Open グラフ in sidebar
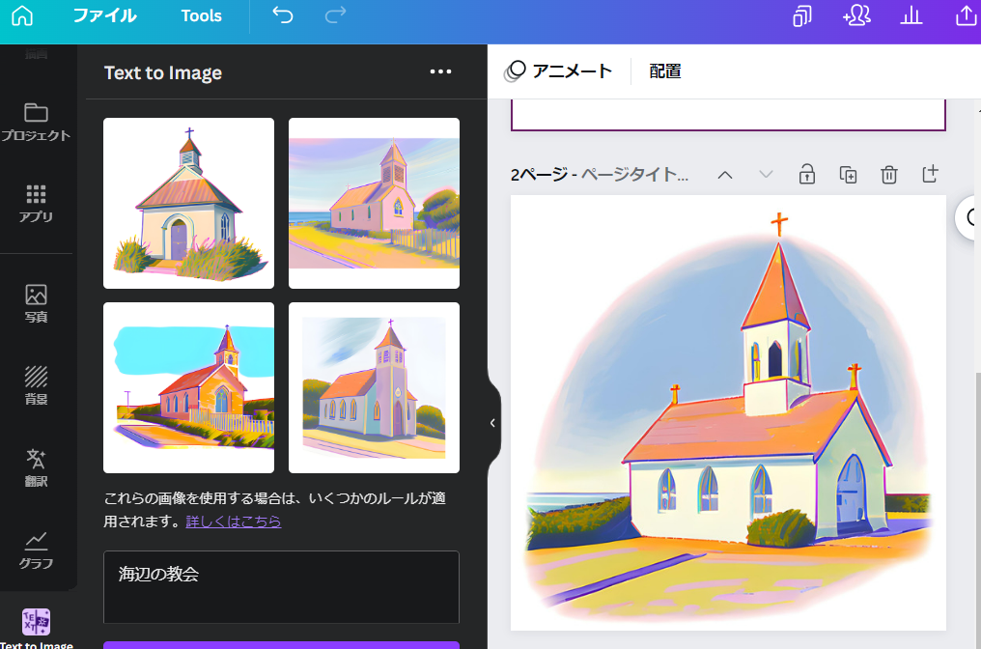Screen dimensions: 981x649 coord(37,550)
